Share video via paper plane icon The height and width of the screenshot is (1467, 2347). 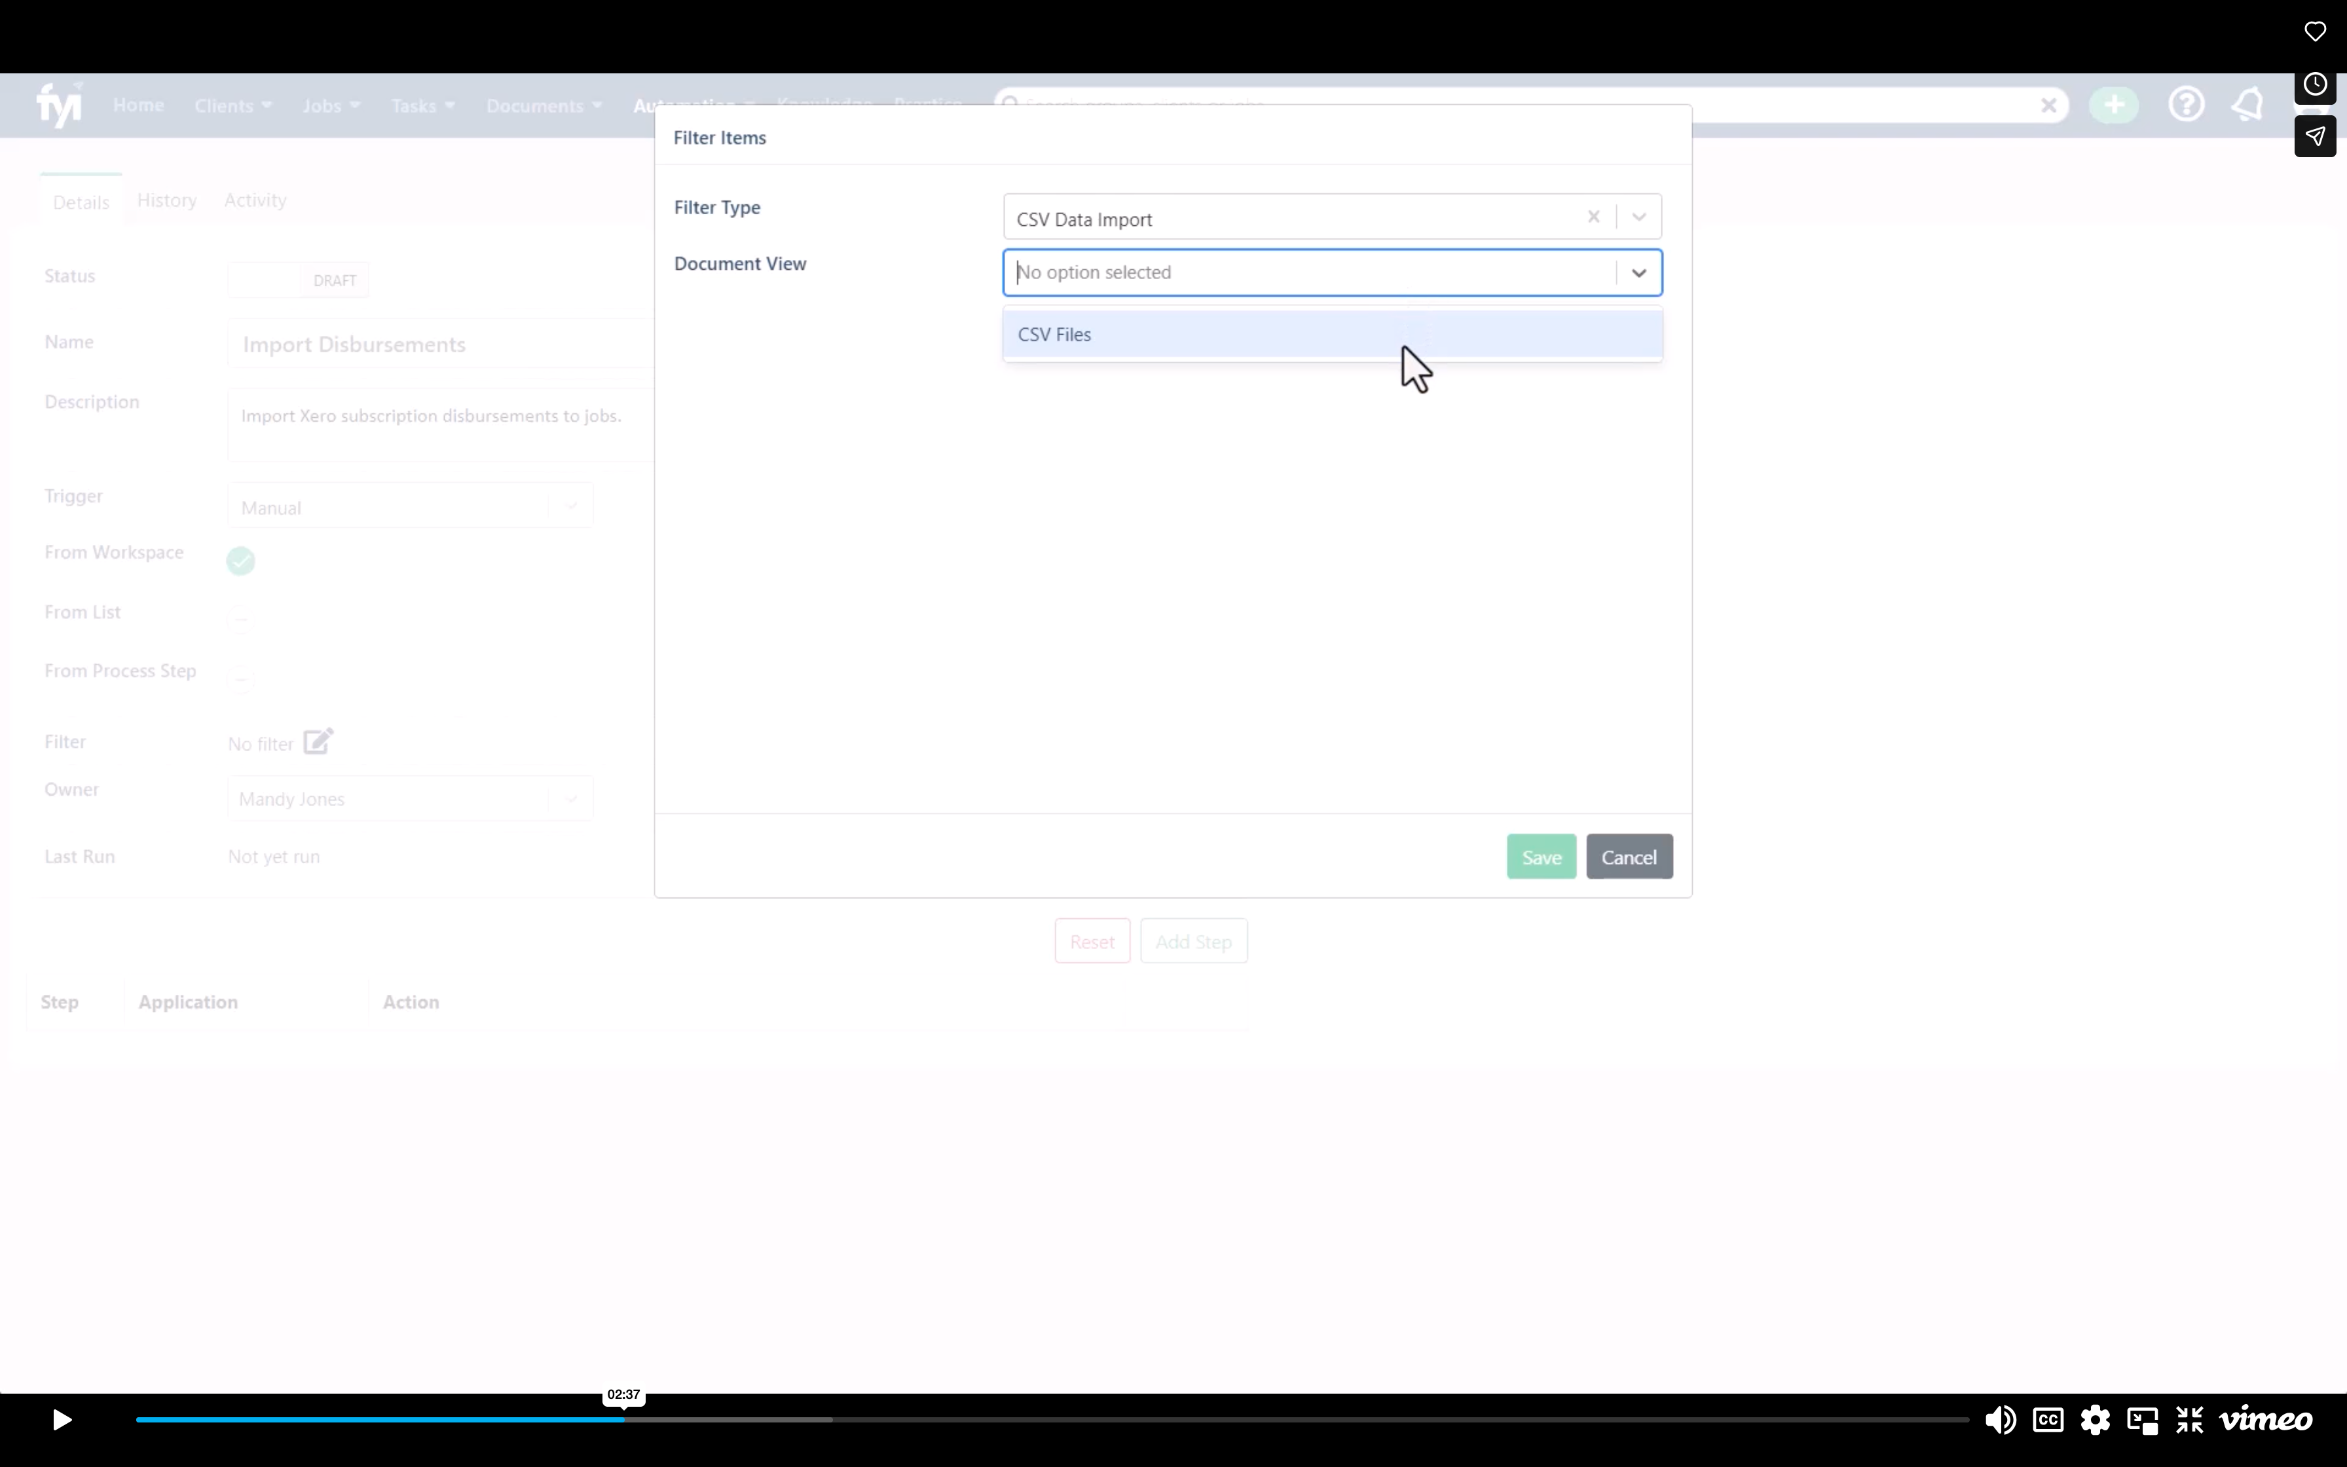[x=2315, y=136]
